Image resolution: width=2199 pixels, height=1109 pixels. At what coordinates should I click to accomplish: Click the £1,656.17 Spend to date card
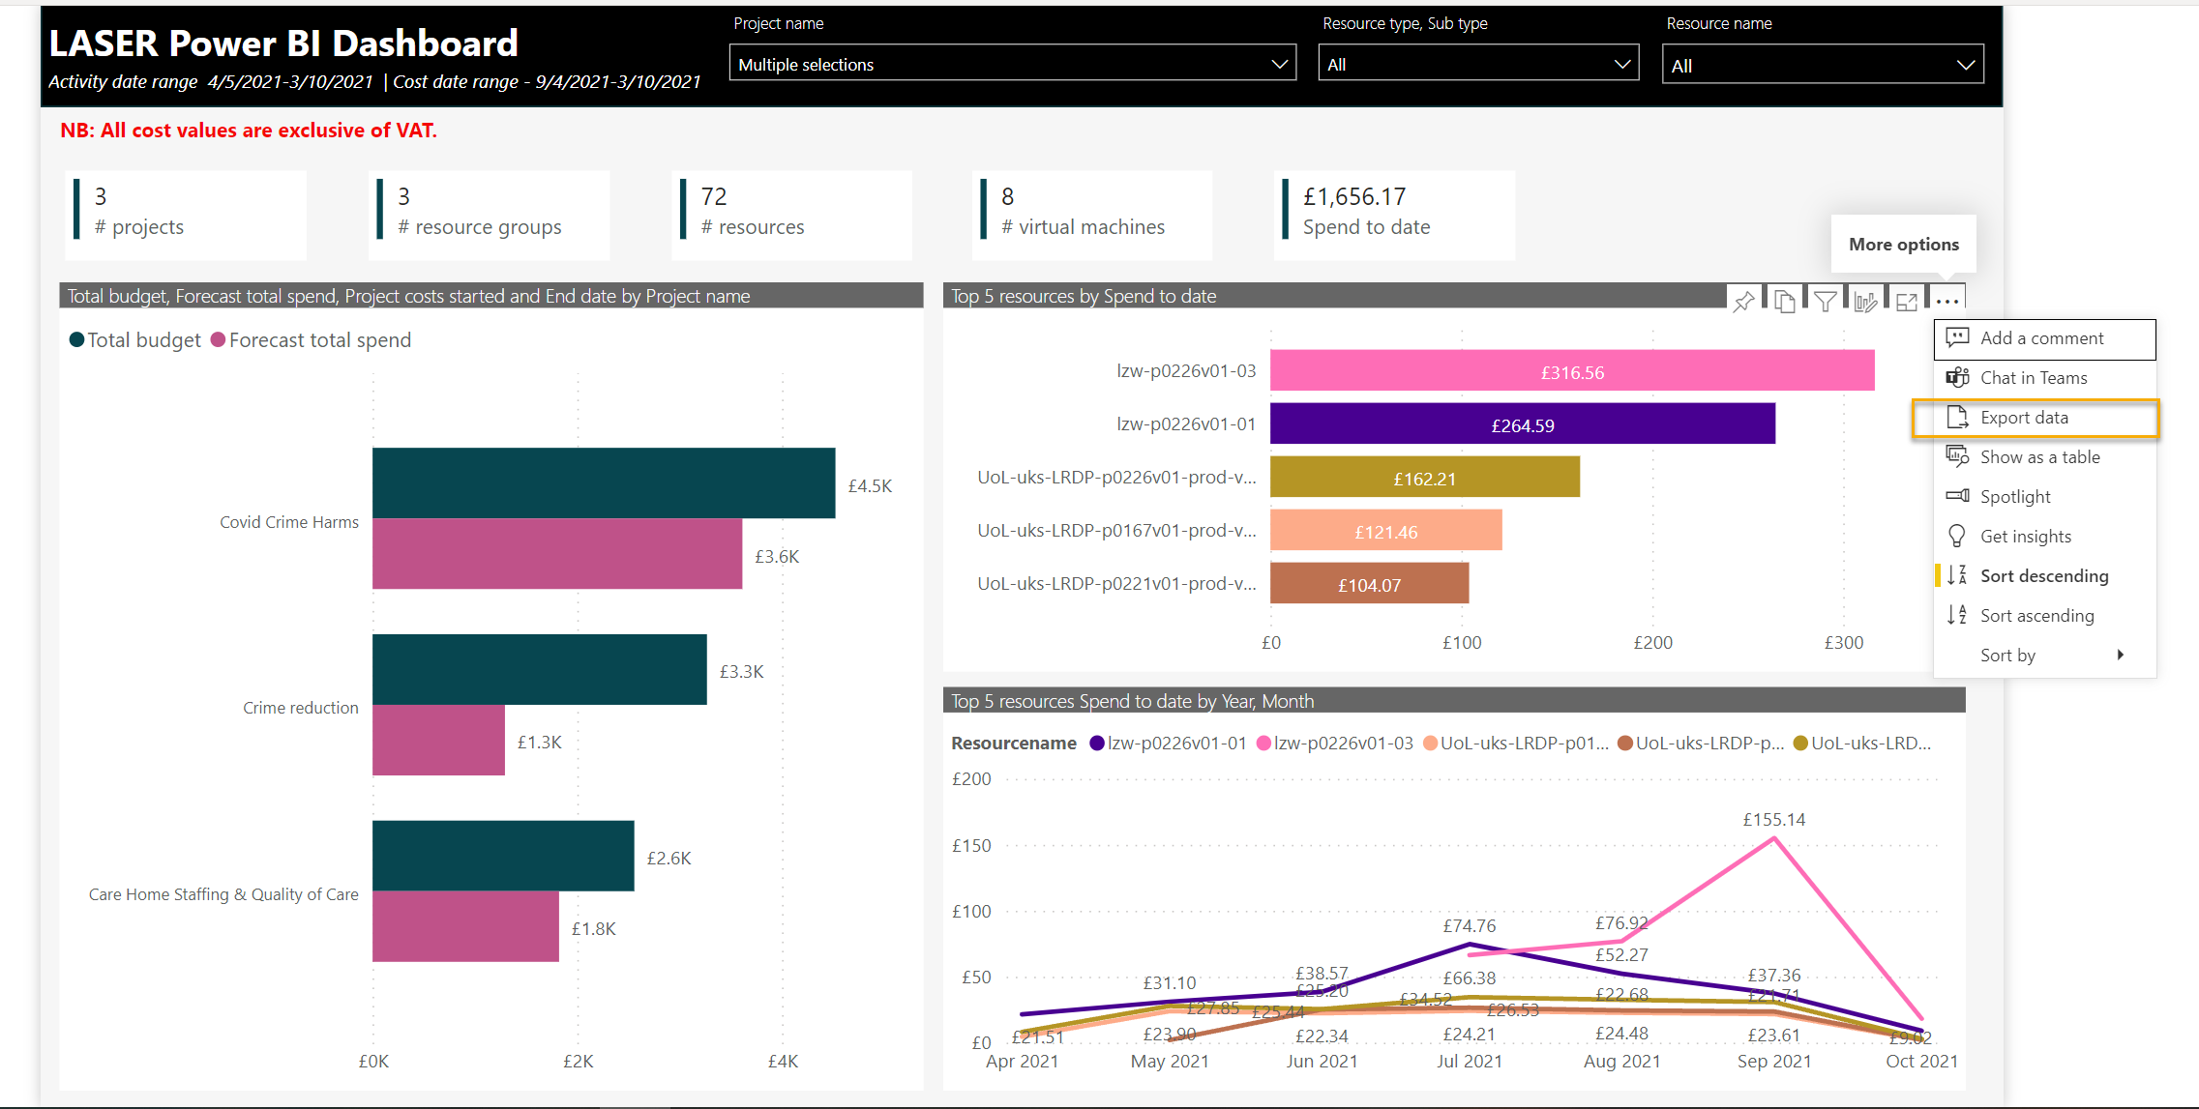[1394, 214]
